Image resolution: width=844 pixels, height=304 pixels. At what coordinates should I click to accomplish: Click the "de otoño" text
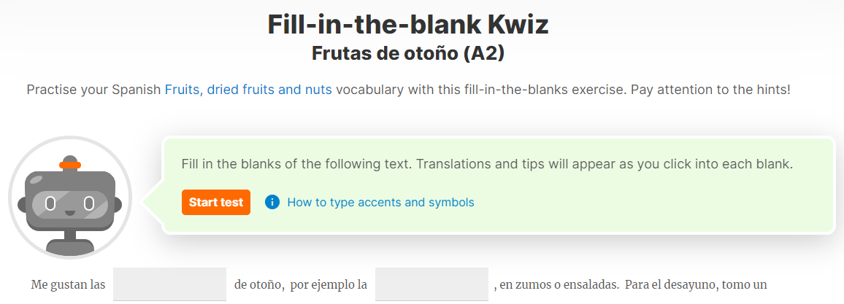point(259,284)
